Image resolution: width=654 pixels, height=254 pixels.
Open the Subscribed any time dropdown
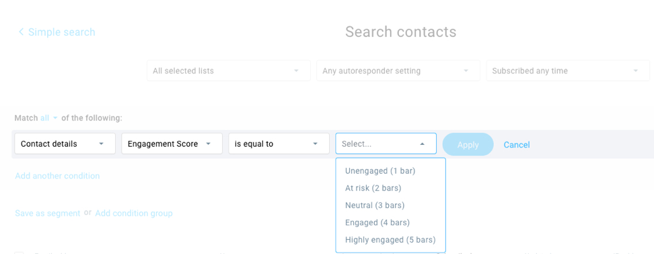coord(568,71)
